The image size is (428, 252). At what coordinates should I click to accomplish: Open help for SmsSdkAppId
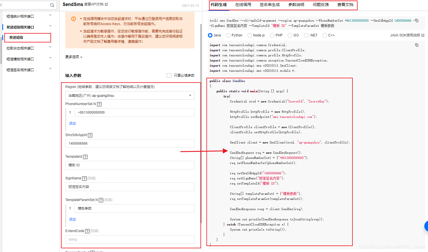(90, 135)
